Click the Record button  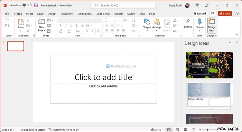200,13
